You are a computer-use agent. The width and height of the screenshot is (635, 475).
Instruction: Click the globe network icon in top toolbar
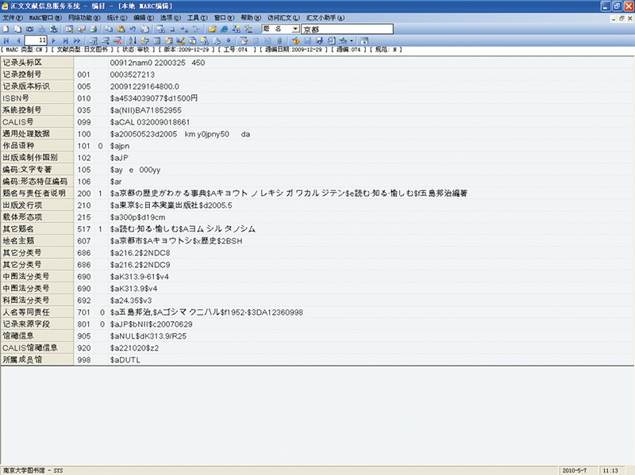[x=53, y=29]
